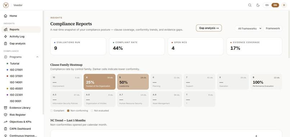Select Context of the Organization 25% cell
This screenshot has width=290, height=137.
pyautogui.click(x=100, y=82)
